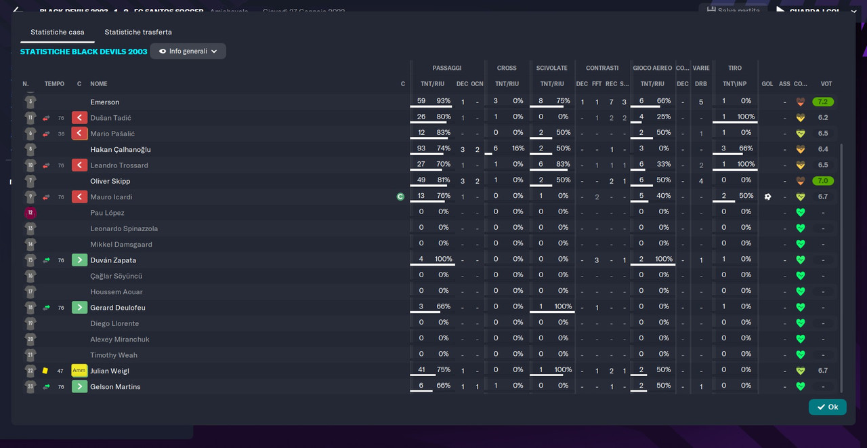
Task: Click Mario Pašalić's red substituted-off chevron box
Action: point(79,134)
